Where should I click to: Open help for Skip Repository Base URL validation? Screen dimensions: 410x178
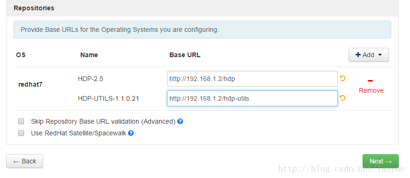click(180, 121)
